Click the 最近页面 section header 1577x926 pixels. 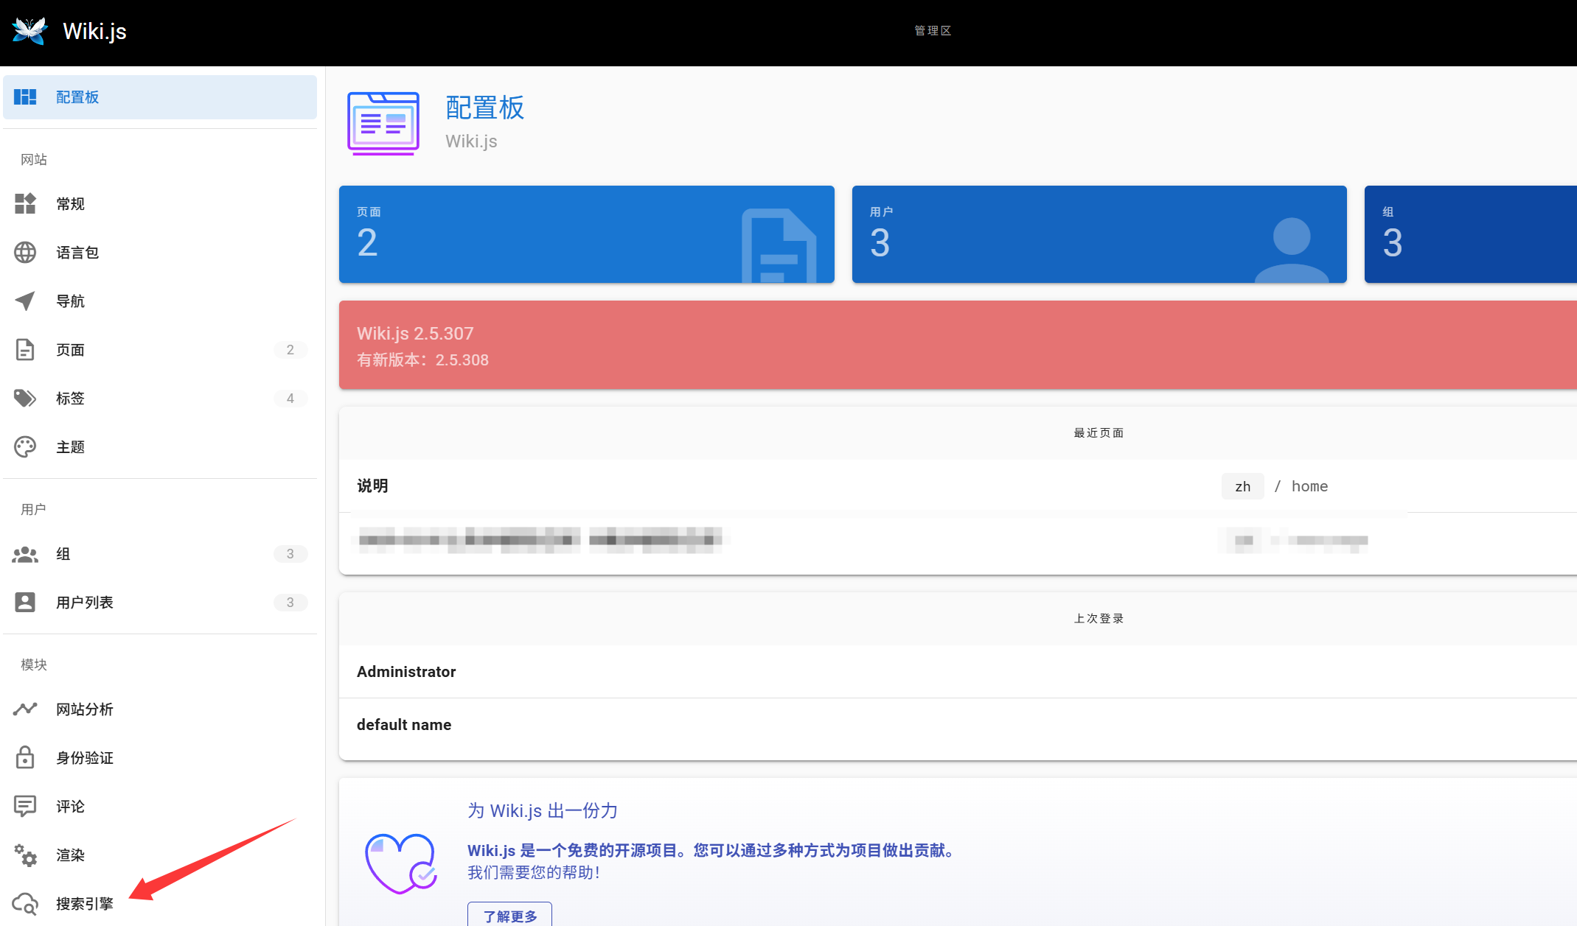[1099, 433]
